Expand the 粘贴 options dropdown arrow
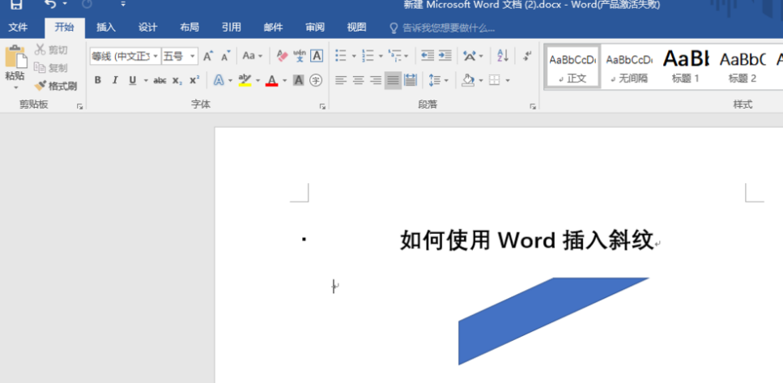 (15, 88)
